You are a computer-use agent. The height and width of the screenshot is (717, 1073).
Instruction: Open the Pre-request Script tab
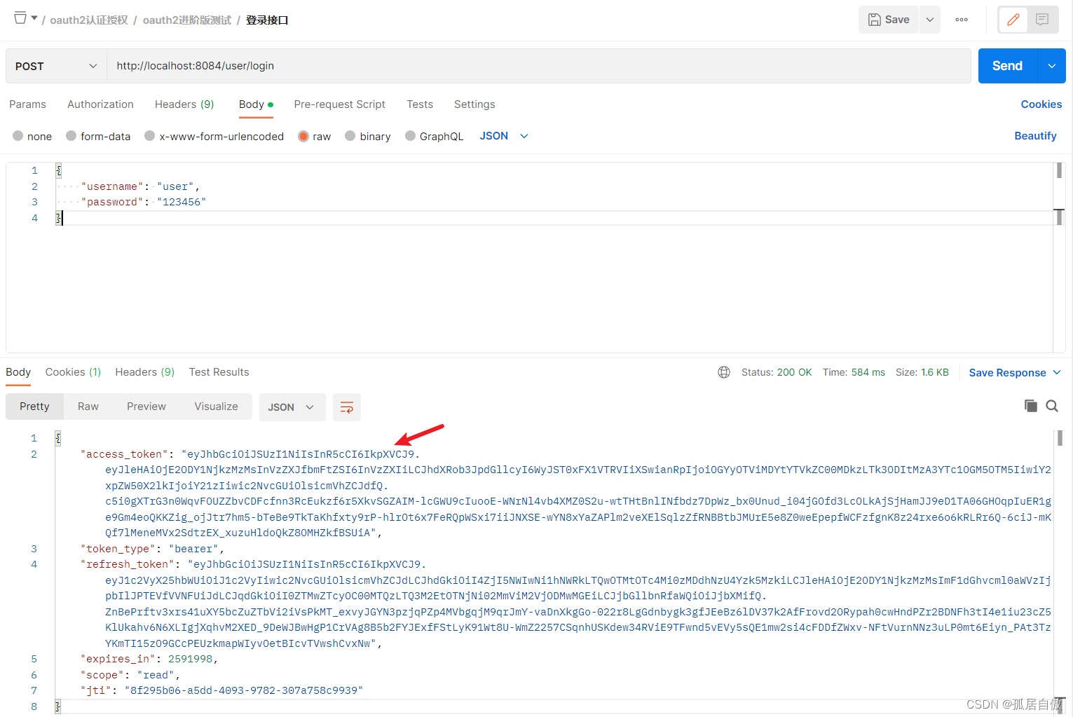340,104
